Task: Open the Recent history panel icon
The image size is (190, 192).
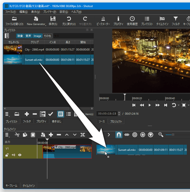Action: tap(132, 21)
